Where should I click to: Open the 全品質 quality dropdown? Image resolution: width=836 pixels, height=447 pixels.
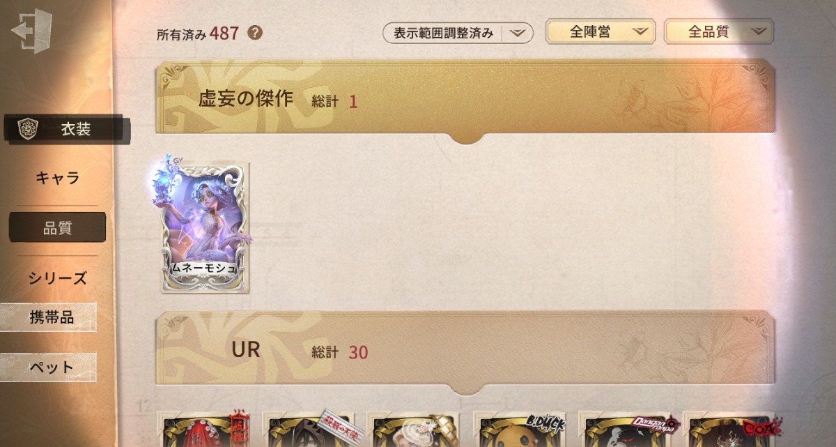coord(719,31)
